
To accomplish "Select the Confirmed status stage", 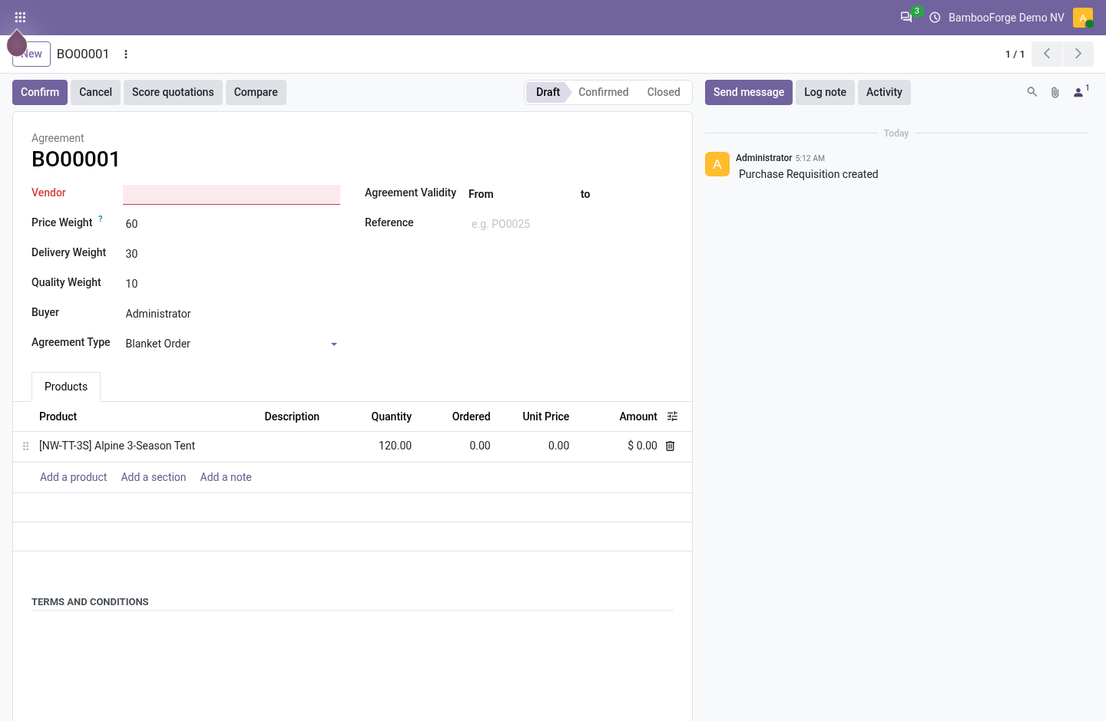I will (x=603, y=92).
